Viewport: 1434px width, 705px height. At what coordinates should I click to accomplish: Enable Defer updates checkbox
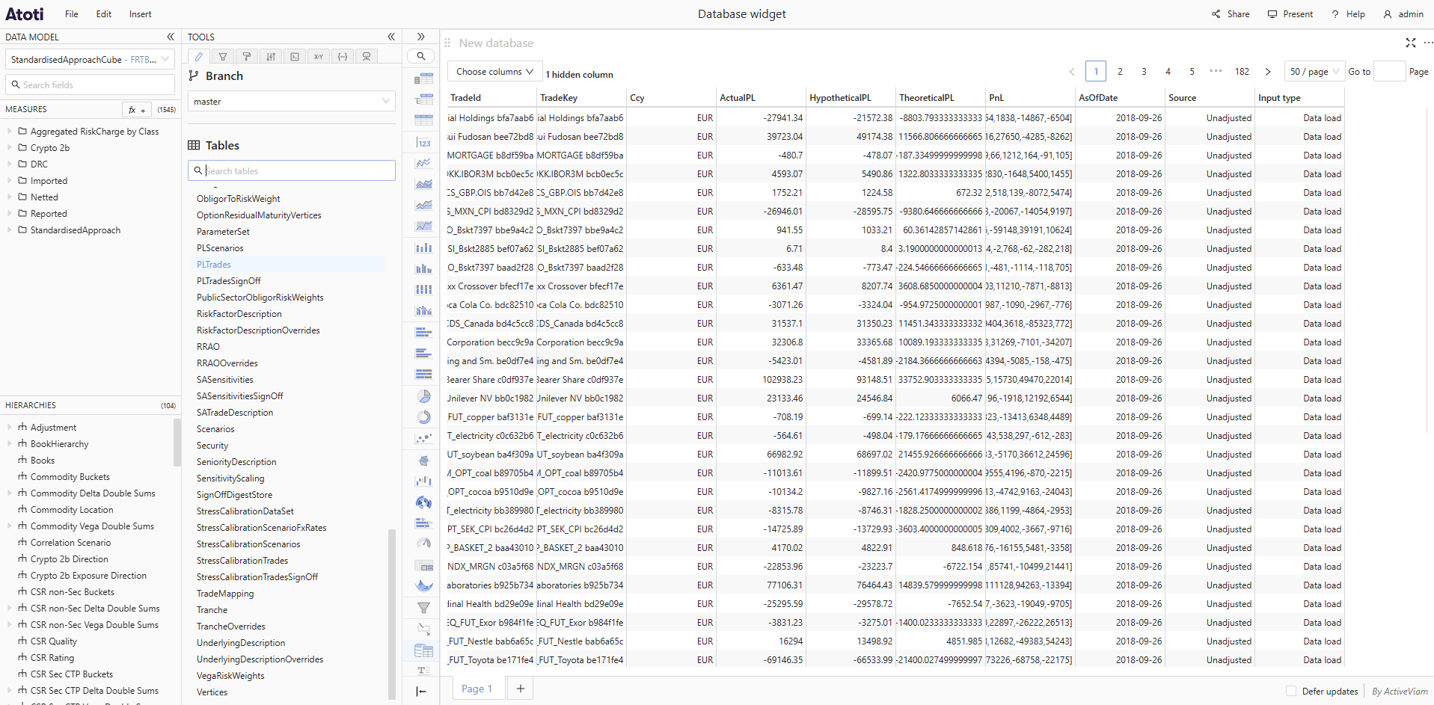(x=1290, y=691)
